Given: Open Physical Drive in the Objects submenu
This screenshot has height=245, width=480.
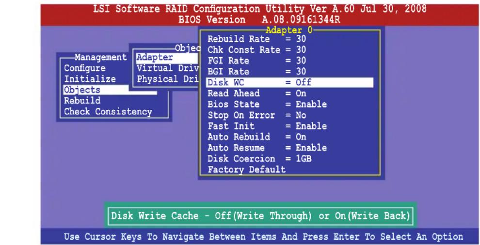Looking at the screenshot, I should pyautogui.click(x=168, y=79).
